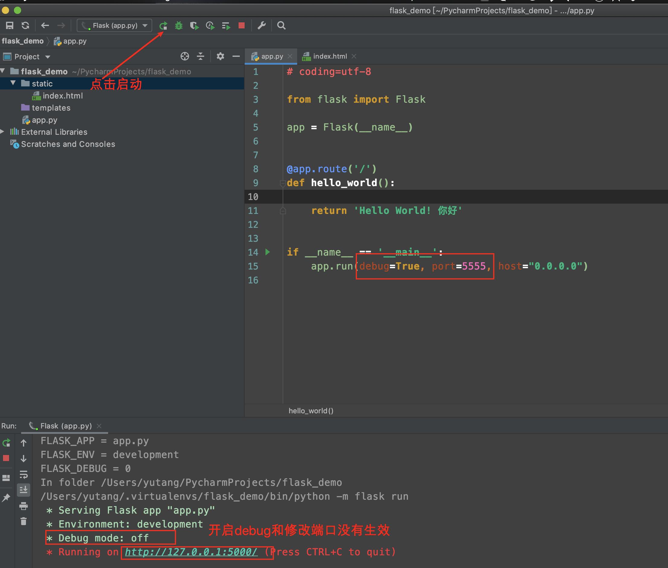Screen dimensions: 668x568
Task: Stop process from the Run panel red square
Action: [6, 458]
